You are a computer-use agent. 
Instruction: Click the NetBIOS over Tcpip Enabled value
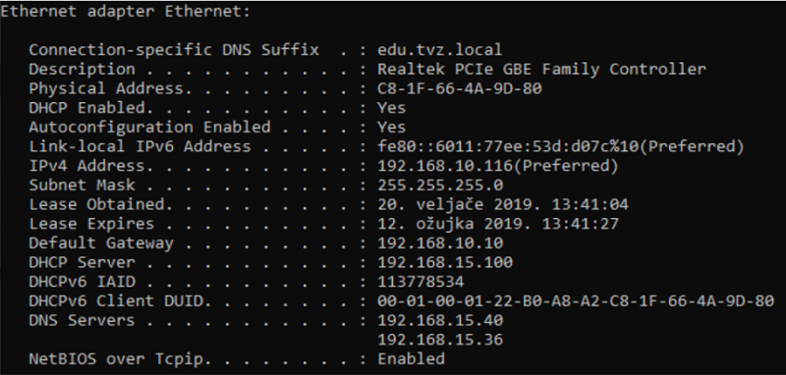click(411, 359)
